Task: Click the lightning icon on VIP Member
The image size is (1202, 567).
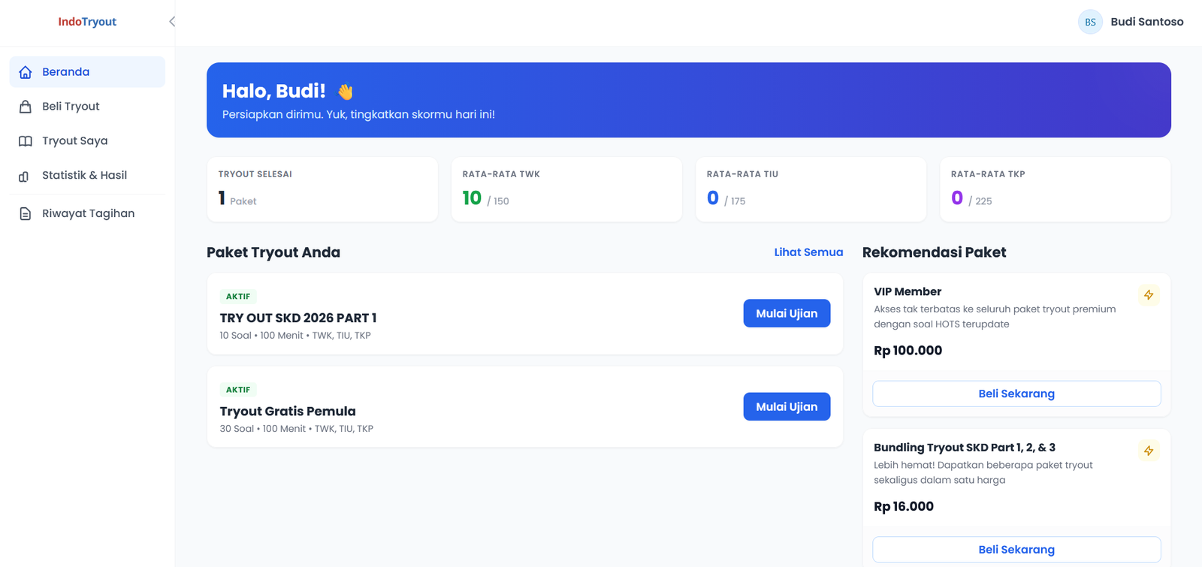Action: click(1149, 295)
